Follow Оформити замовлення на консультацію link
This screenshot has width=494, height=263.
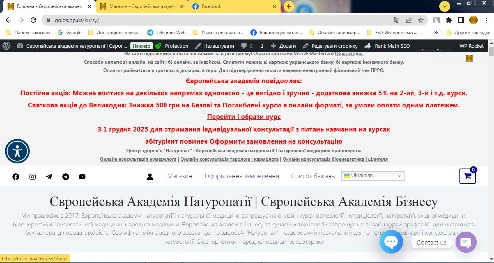tap(276, 141)
